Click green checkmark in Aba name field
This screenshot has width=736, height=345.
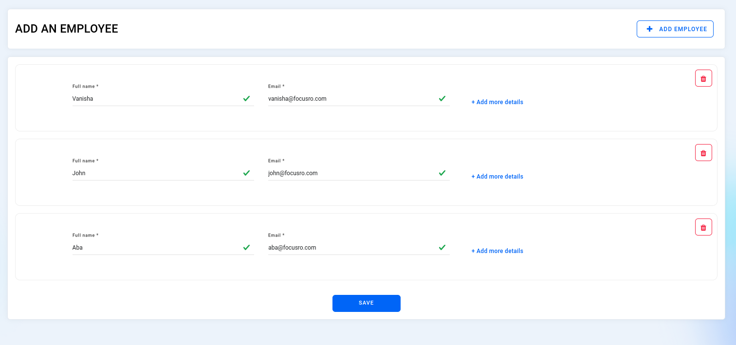point(246,247)
